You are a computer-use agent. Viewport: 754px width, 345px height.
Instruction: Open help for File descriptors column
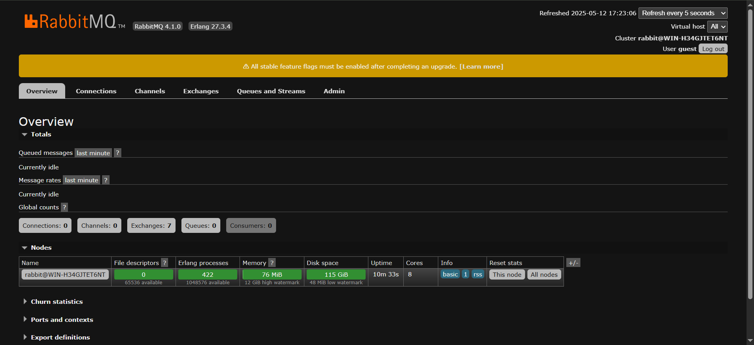165,263
